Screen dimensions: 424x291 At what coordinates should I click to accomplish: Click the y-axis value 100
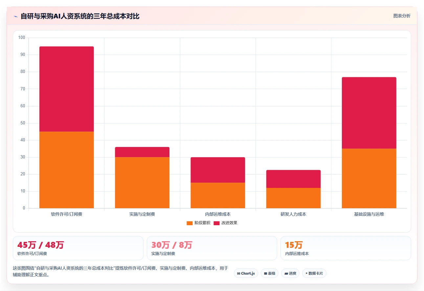(x=22, y=38)
